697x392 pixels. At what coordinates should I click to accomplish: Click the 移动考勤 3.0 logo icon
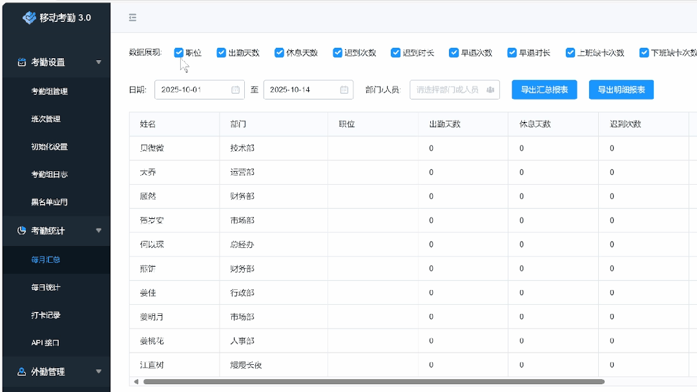30,18
